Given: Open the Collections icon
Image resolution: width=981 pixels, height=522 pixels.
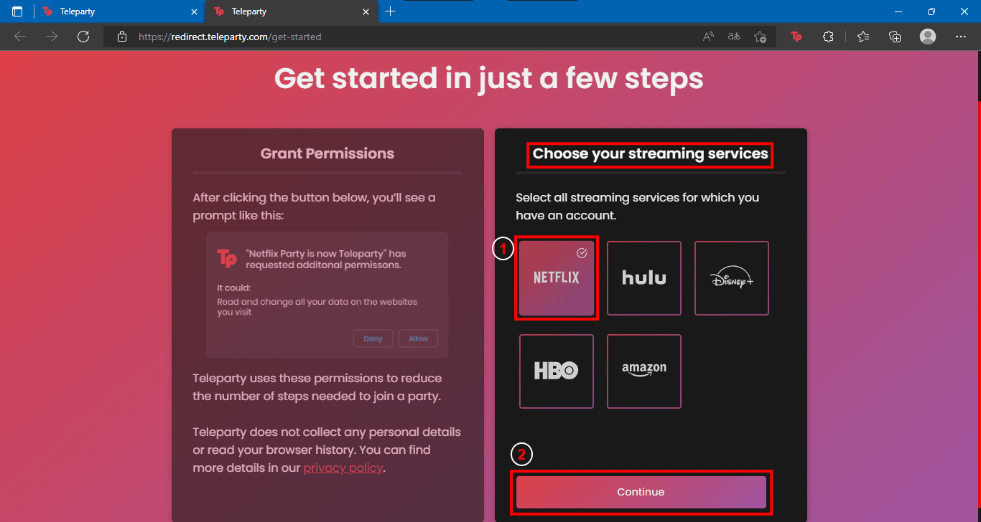Looking at the screenshot, I should [895, 37].
